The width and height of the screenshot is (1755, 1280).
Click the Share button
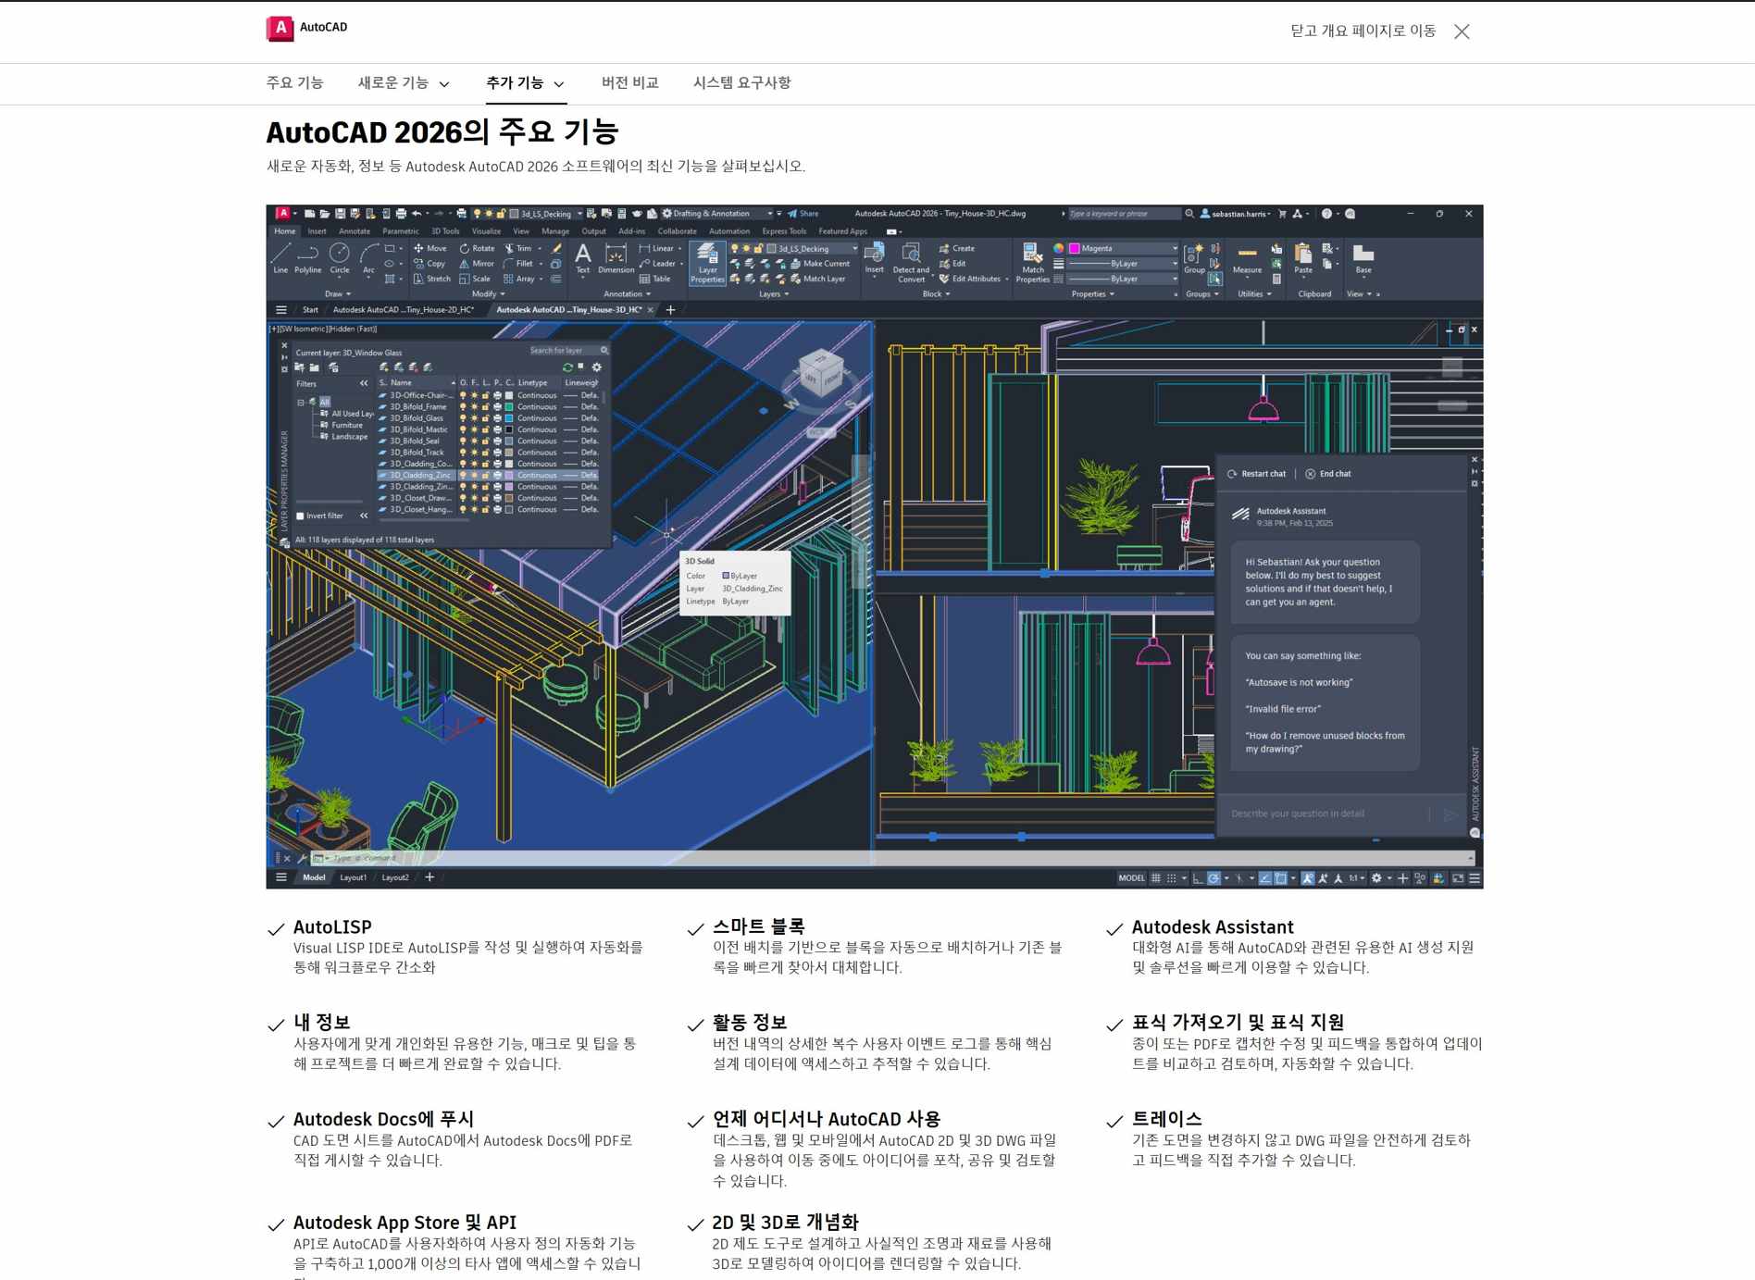(803, 214)
